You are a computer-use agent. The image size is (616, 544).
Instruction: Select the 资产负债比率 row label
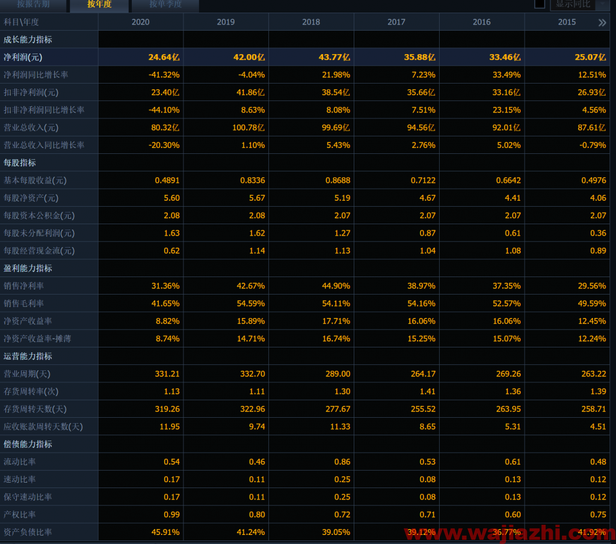[x=28, y=532]
